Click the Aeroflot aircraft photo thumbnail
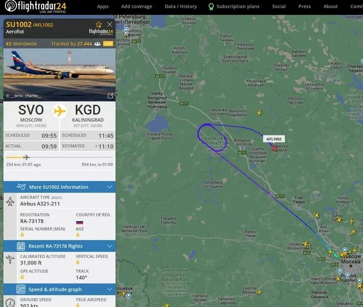363x307 pixels. pyautogui.click(x=59, y=75)
